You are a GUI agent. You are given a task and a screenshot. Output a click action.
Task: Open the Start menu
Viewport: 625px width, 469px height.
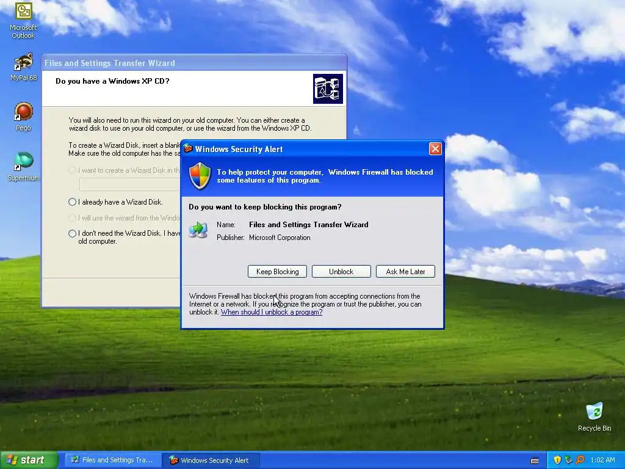(29, 460)
